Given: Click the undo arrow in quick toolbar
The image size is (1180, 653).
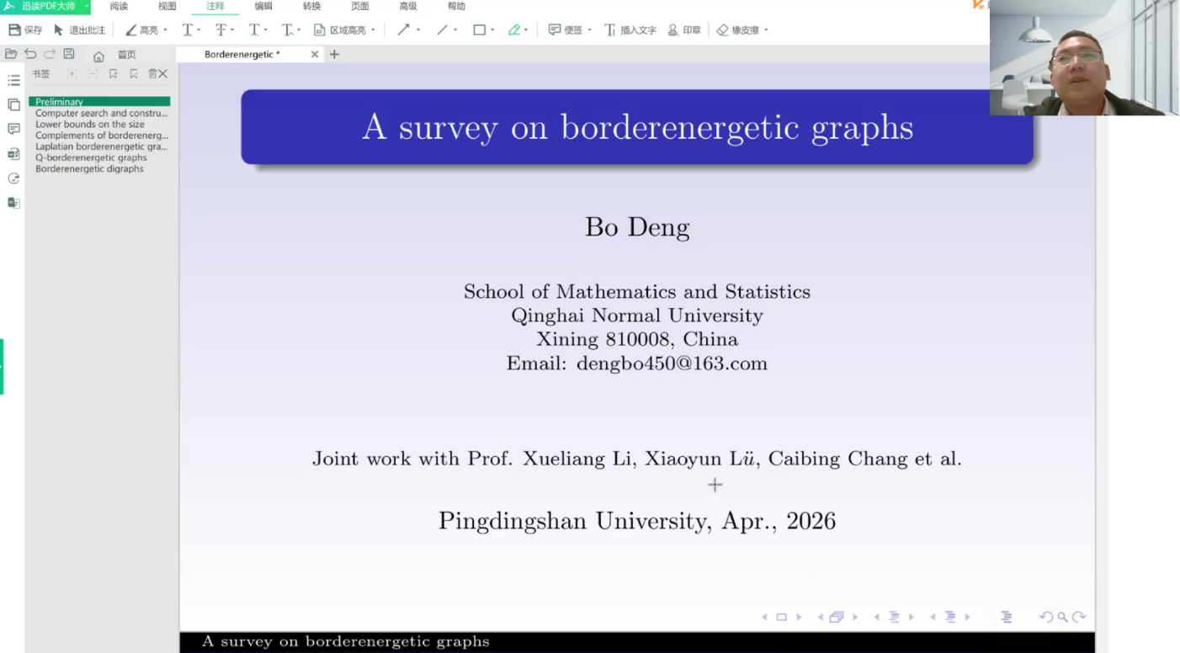Looking at the screenshot, I should [30, 54].
